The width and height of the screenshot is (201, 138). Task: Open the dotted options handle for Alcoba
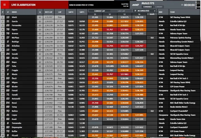36,58
